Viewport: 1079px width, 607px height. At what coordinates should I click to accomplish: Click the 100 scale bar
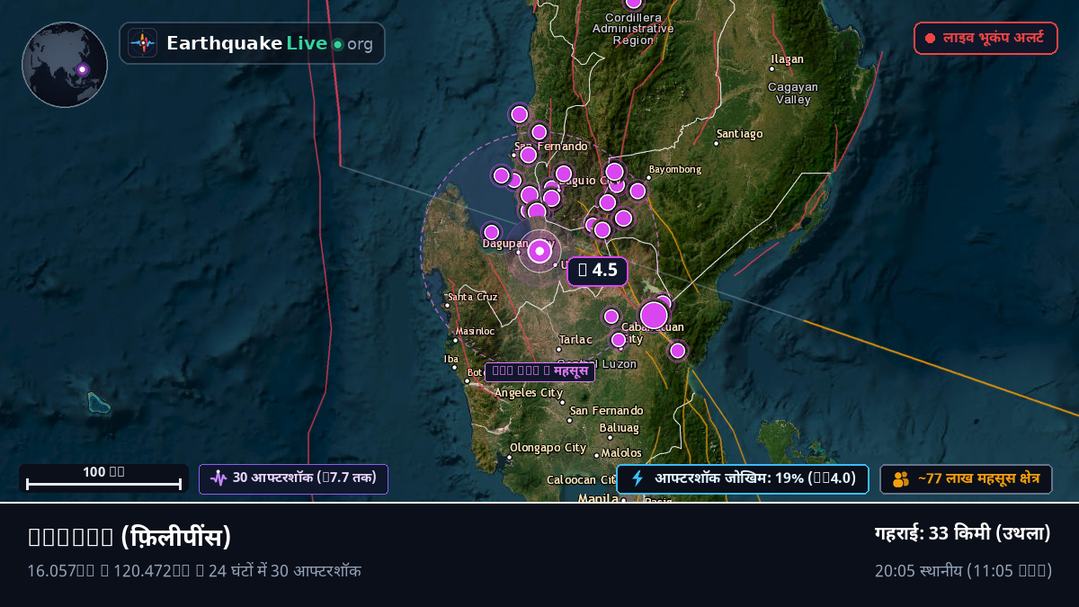[103, 478]
